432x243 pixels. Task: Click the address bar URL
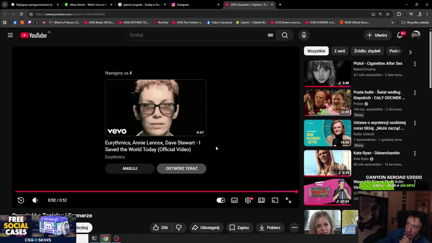70,14
